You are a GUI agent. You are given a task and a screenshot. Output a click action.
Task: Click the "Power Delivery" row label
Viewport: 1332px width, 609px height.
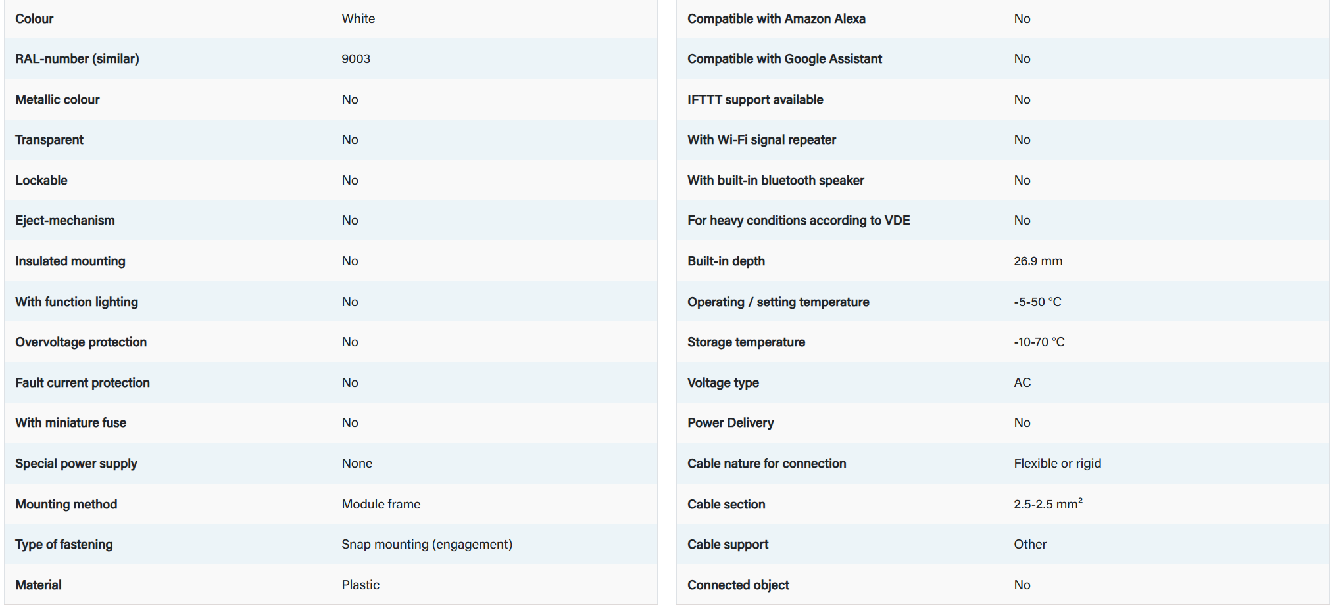tap(730, 423)
